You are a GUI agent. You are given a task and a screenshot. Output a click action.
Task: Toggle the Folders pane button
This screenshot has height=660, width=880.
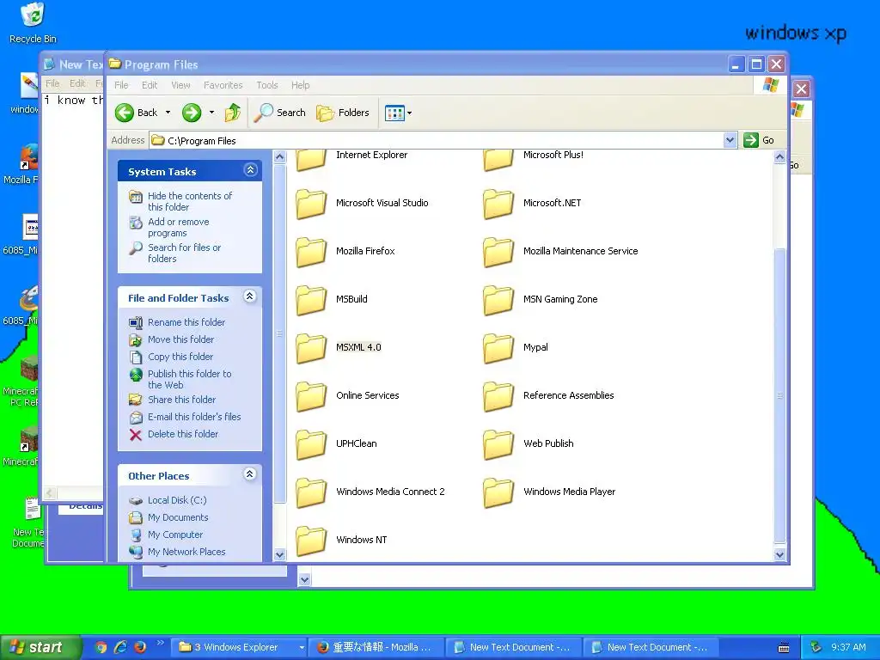tap(343, 113)
